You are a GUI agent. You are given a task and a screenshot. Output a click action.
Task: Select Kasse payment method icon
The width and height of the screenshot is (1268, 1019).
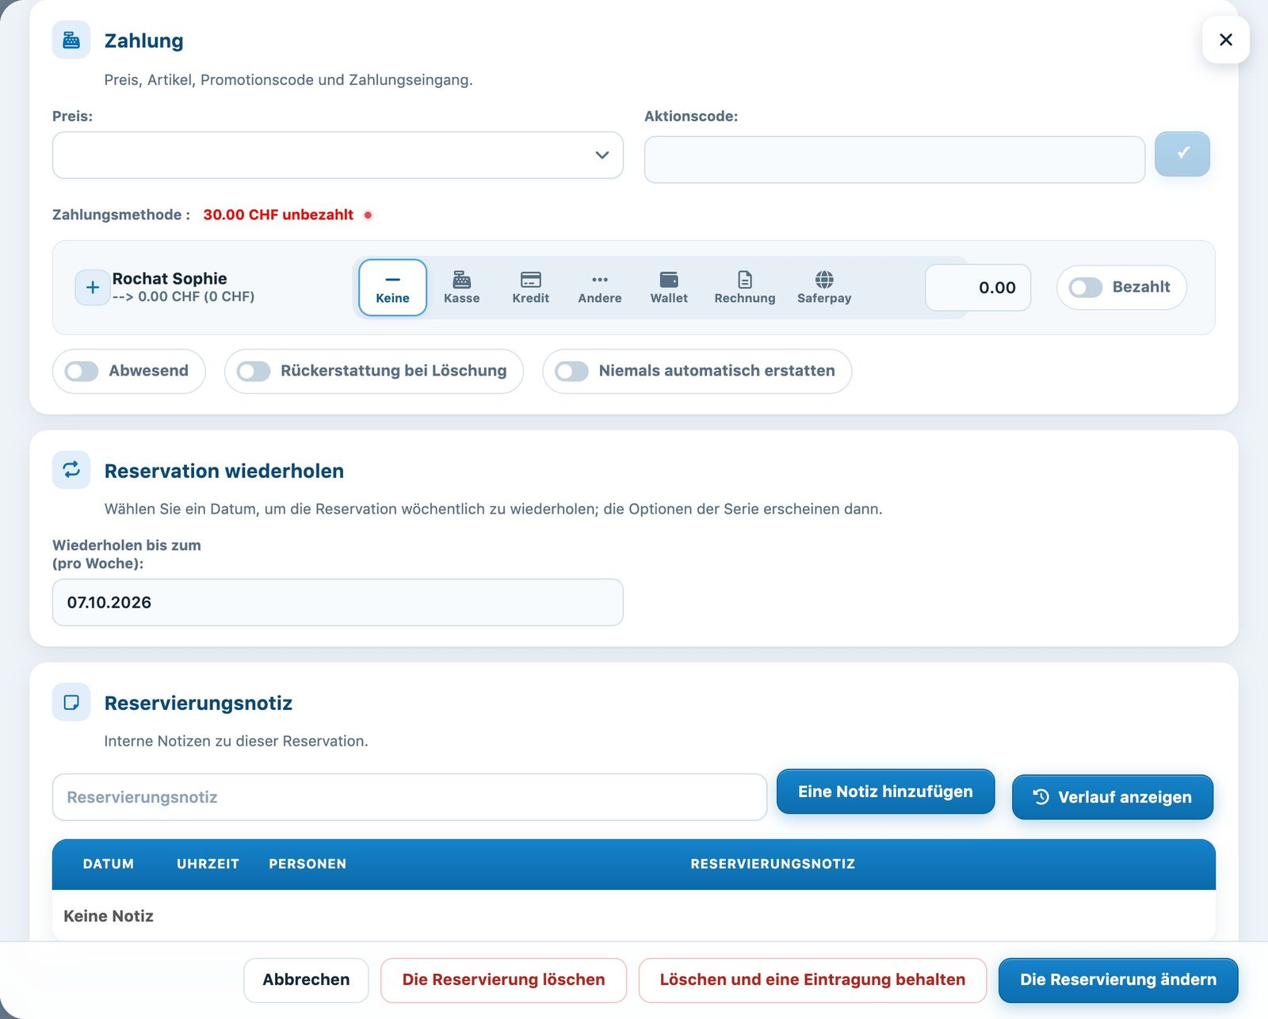(x=461, y=279)
